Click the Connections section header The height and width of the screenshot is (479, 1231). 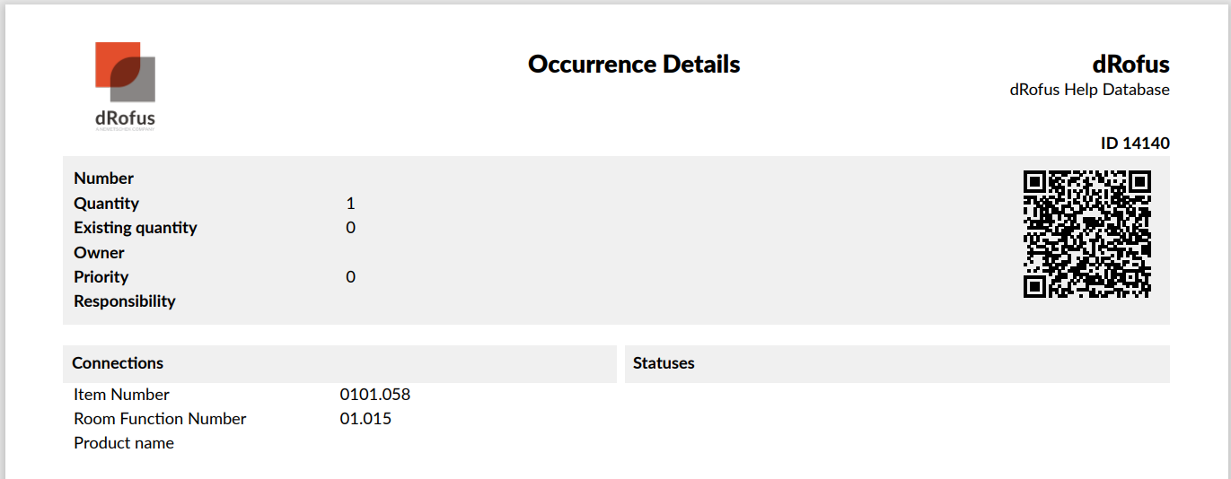point(118,363)
